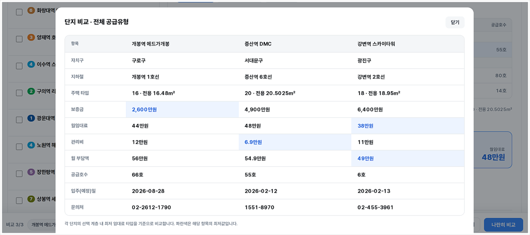
Task: Click line 1 badge beside 광운대역
Action: [x=31, y=118]
